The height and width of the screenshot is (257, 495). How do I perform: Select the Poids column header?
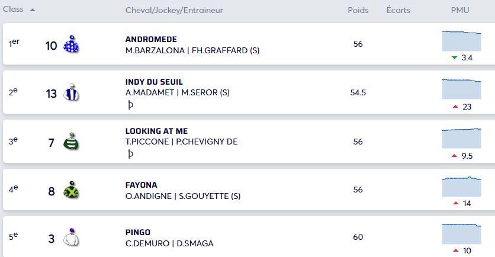click(358, 10)
